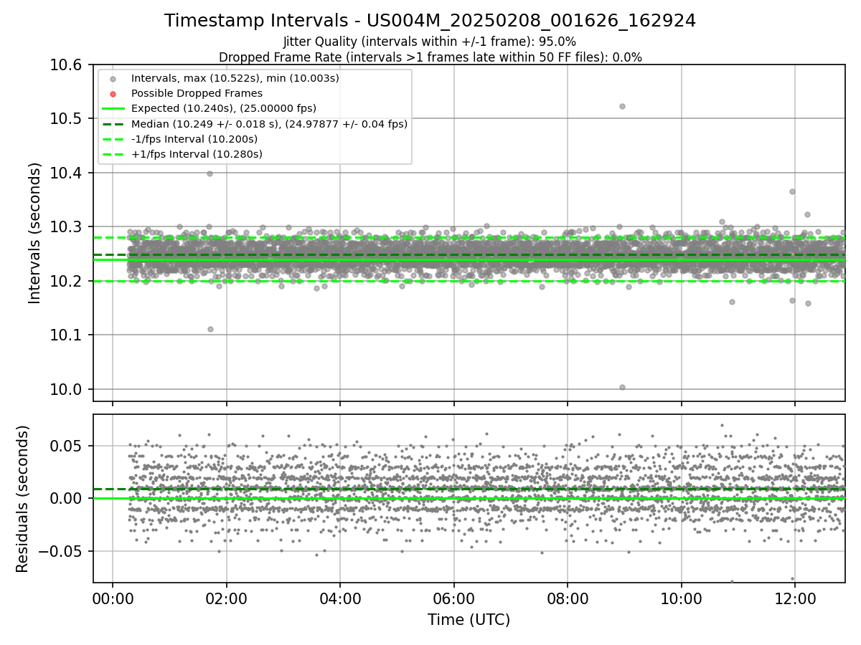Click the '10.2' y-axis tick label

point(66,281)
